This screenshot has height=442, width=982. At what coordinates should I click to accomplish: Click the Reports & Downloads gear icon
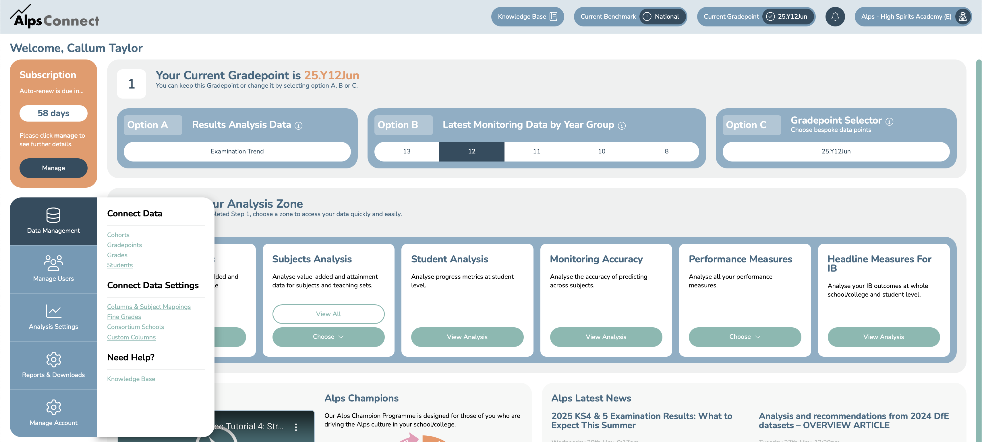(53, 359)
